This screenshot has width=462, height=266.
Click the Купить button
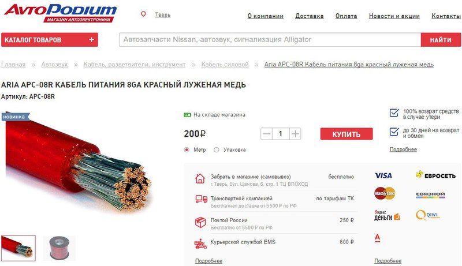tap(346, 134)
